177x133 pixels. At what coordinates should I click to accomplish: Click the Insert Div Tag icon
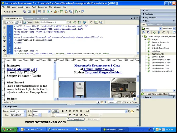pyautogui.click(x=44, y=12)
